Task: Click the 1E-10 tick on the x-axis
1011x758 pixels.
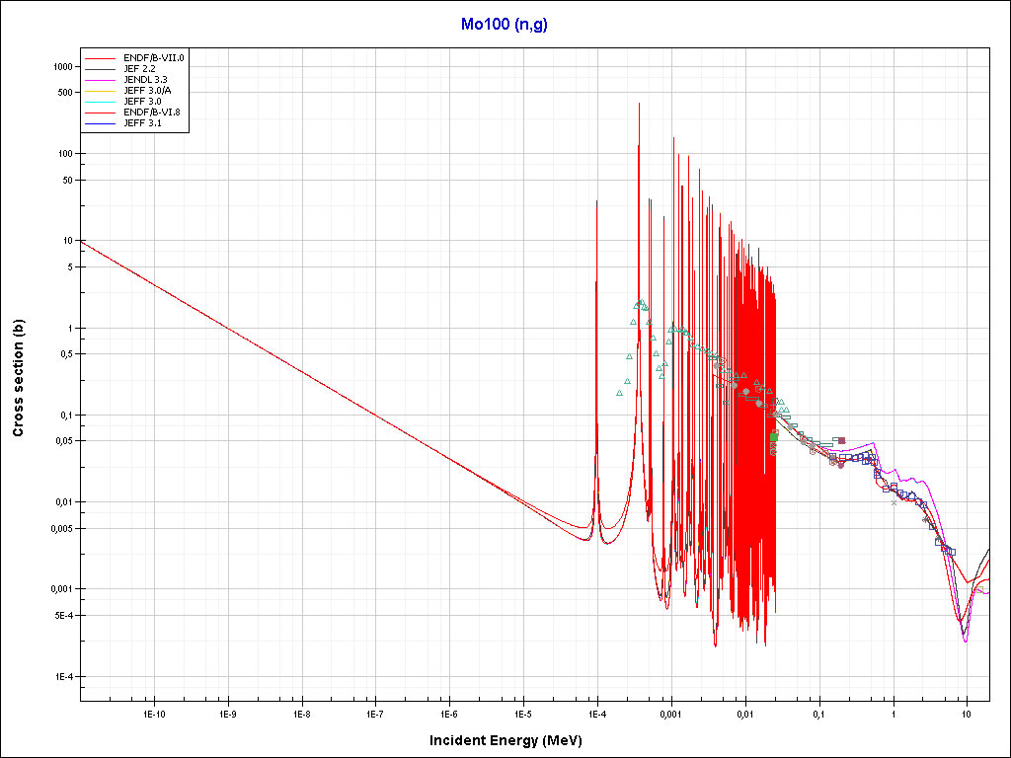Action: click(153, 713)
